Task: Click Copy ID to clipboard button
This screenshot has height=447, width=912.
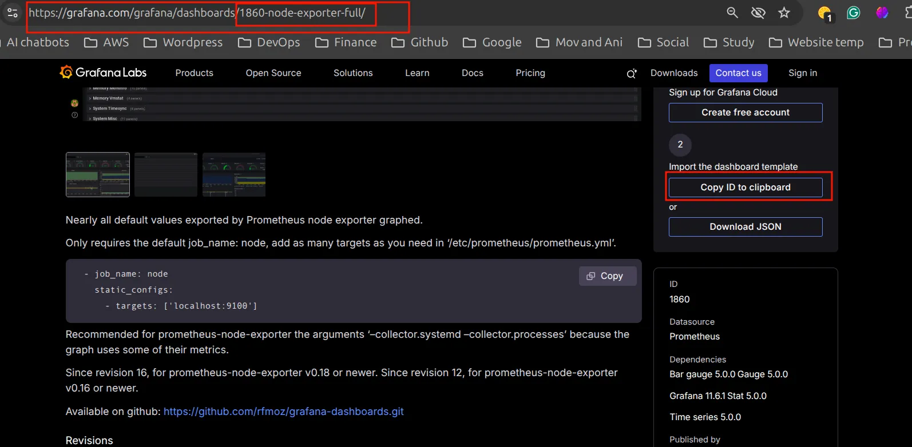Action: pyautogui.click(x=746, y=187)
